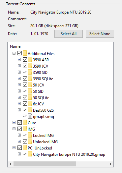Uncheck the PC UnLocked checkbox

(20, 148)
